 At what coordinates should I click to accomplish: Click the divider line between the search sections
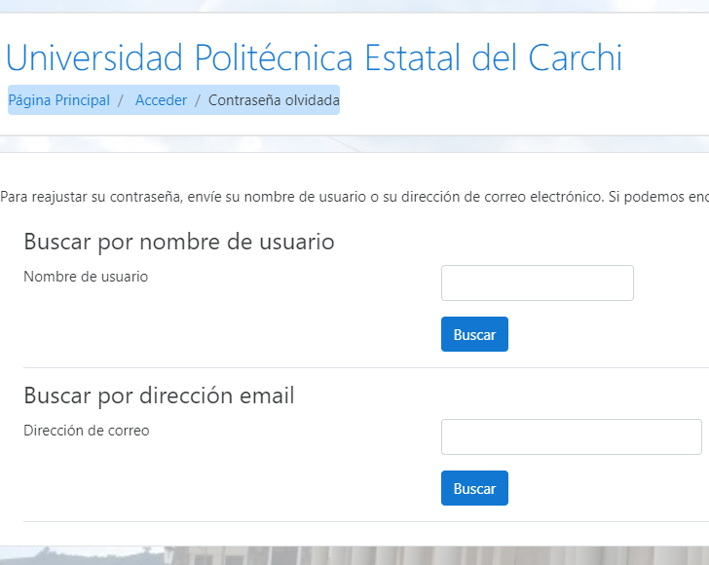coord(351,367)
